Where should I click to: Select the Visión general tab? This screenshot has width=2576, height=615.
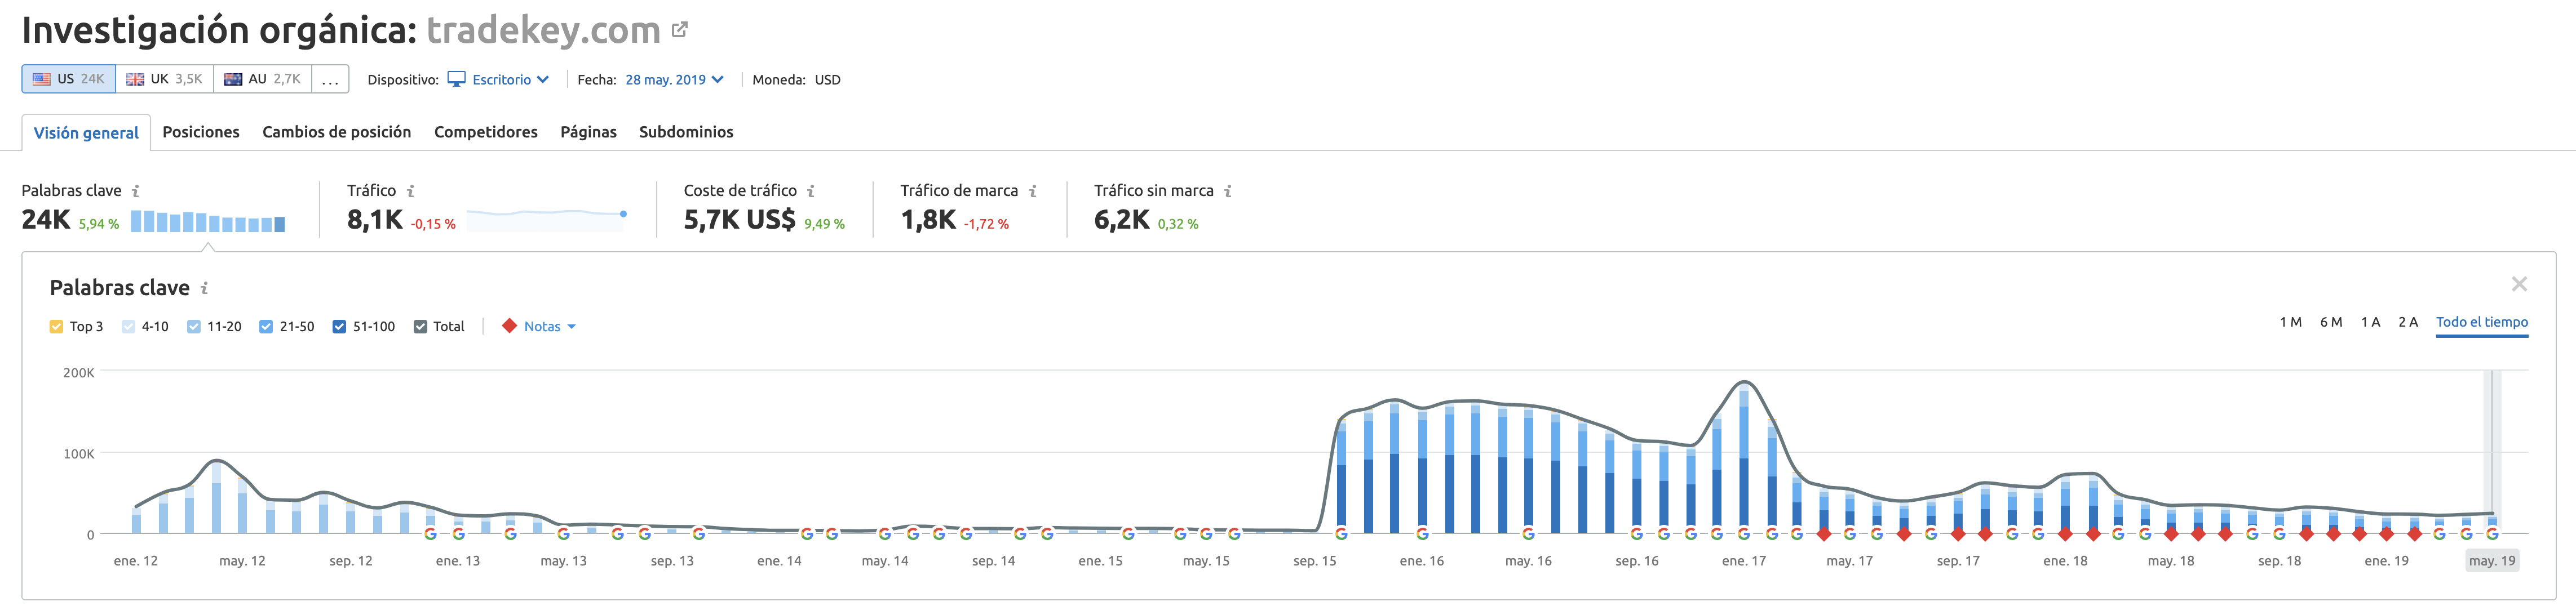[x=86, y=132]
